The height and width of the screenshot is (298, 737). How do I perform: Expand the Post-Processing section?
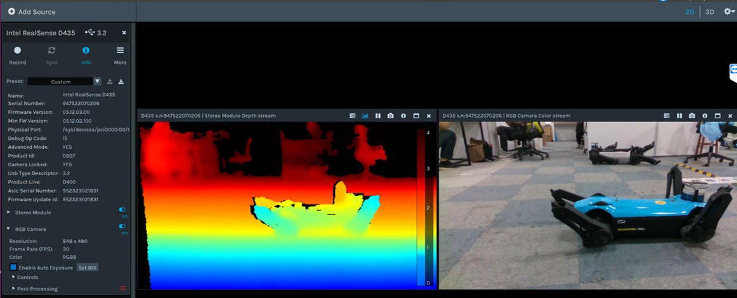[x=13, y=289]
